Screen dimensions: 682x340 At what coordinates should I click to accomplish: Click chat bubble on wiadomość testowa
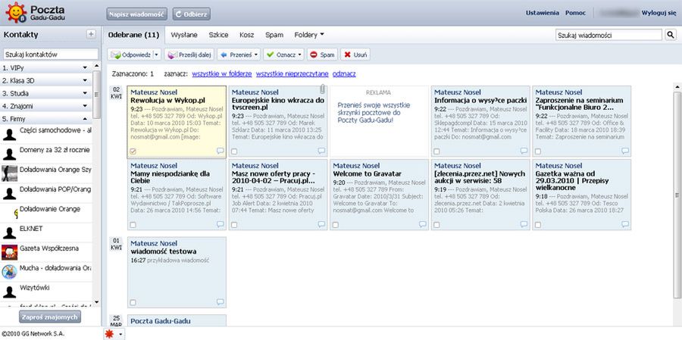(220, 301)
